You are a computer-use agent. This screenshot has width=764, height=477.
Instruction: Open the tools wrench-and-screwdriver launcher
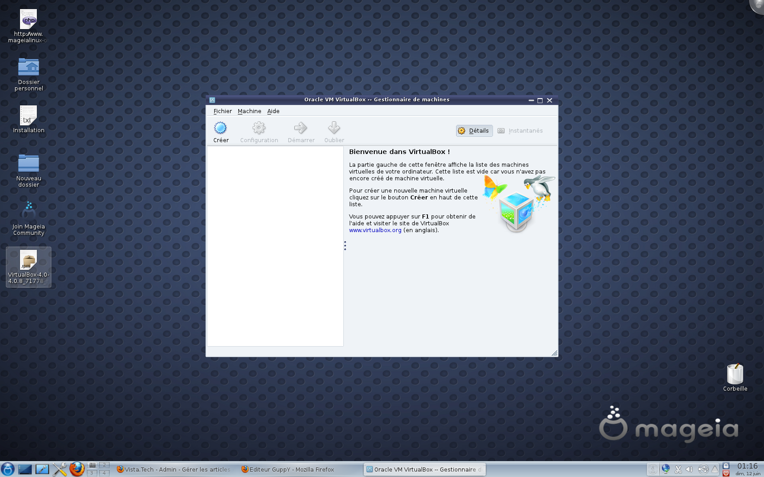60,469
